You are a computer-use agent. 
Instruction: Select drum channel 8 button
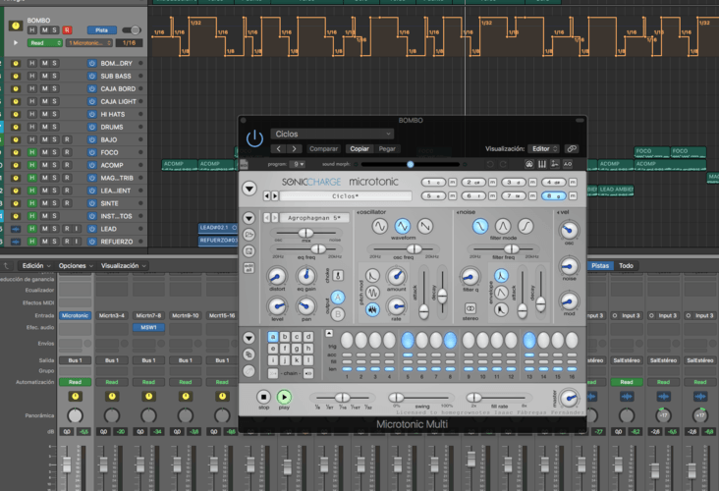[554, 195]
